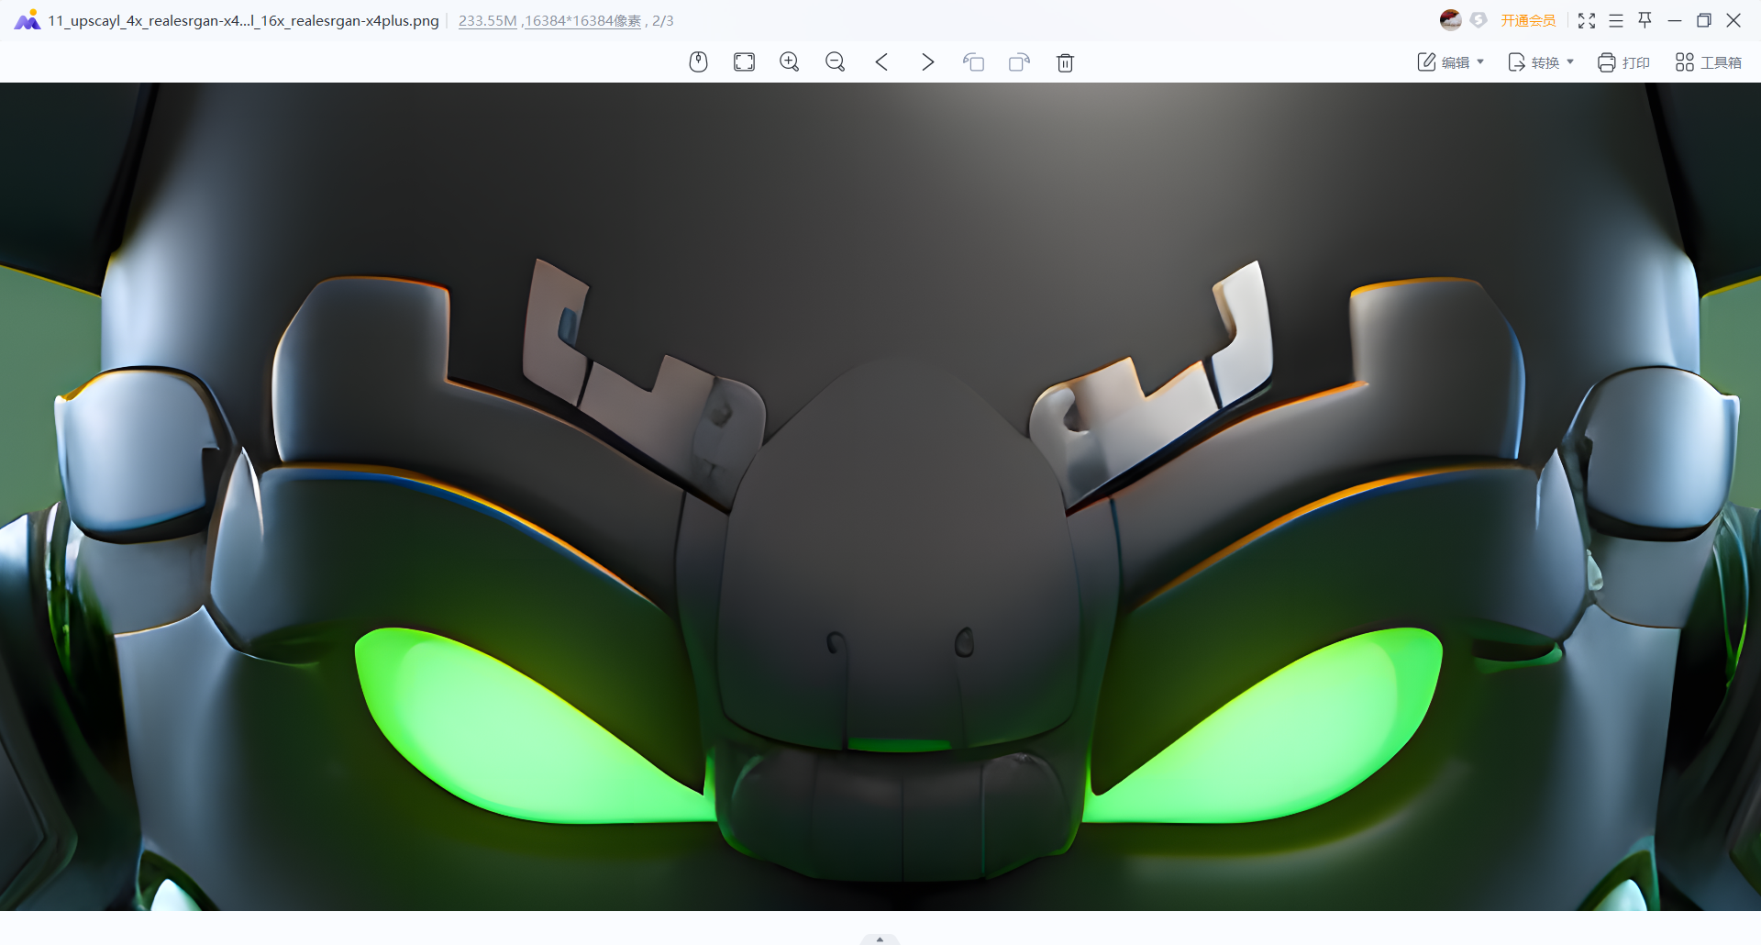The height and width of the screenshot is (945, 1761).
Task: Open the hamburger main menu
Action: 1616,20
